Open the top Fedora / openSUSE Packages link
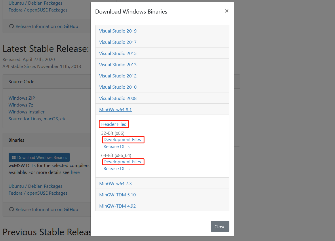 pos(38,10)
